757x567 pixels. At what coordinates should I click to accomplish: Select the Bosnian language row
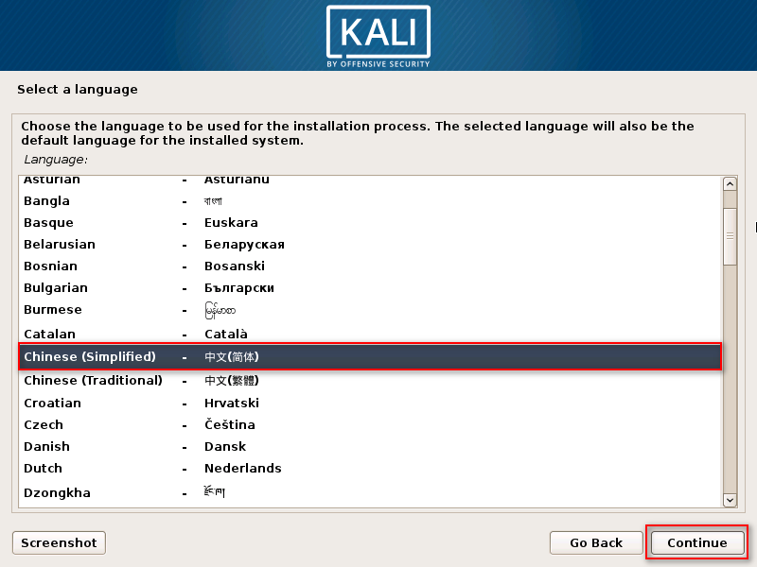pyautogui.click(x=370, y=266)
